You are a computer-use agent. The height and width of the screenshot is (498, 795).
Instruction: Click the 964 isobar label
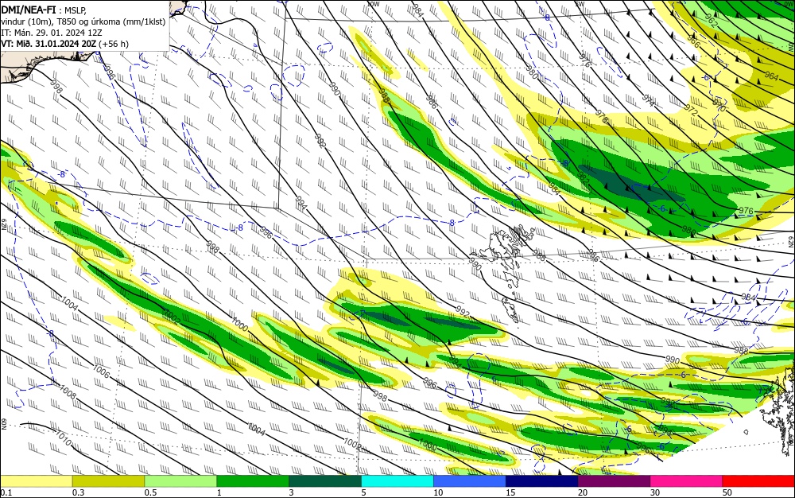point(771,76)
